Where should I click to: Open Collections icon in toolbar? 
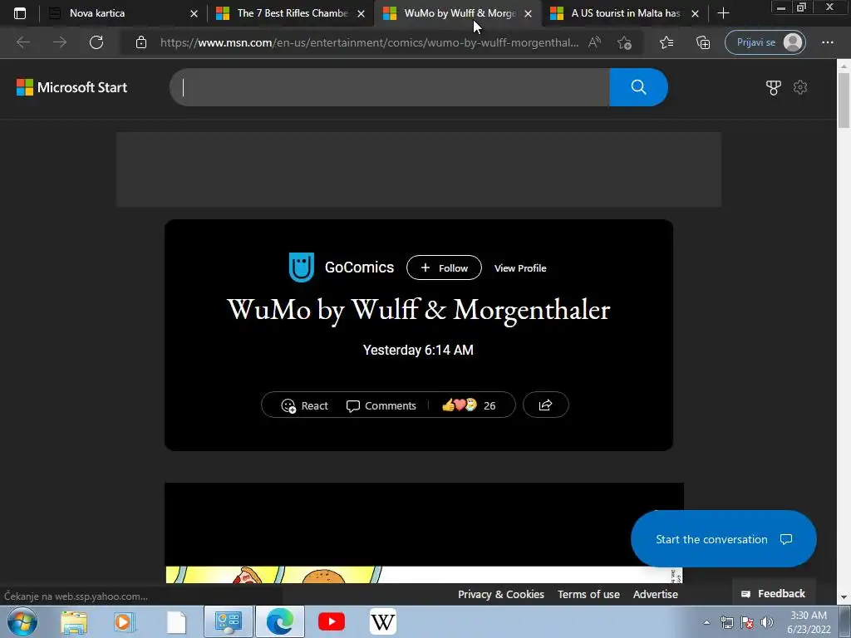click(703, 42)
